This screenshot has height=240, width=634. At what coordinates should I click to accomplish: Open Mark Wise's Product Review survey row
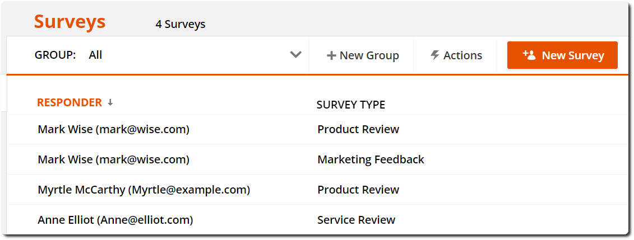[x=317, y=129]
